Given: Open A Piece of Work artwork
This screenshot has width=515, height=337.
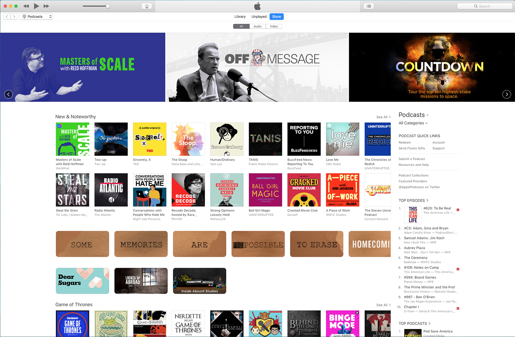Looking at the screenshot, I should coord(343,190).
